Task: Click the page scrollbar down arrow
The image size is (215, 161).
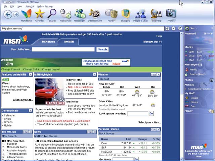Action: click(x=182, y=159)
